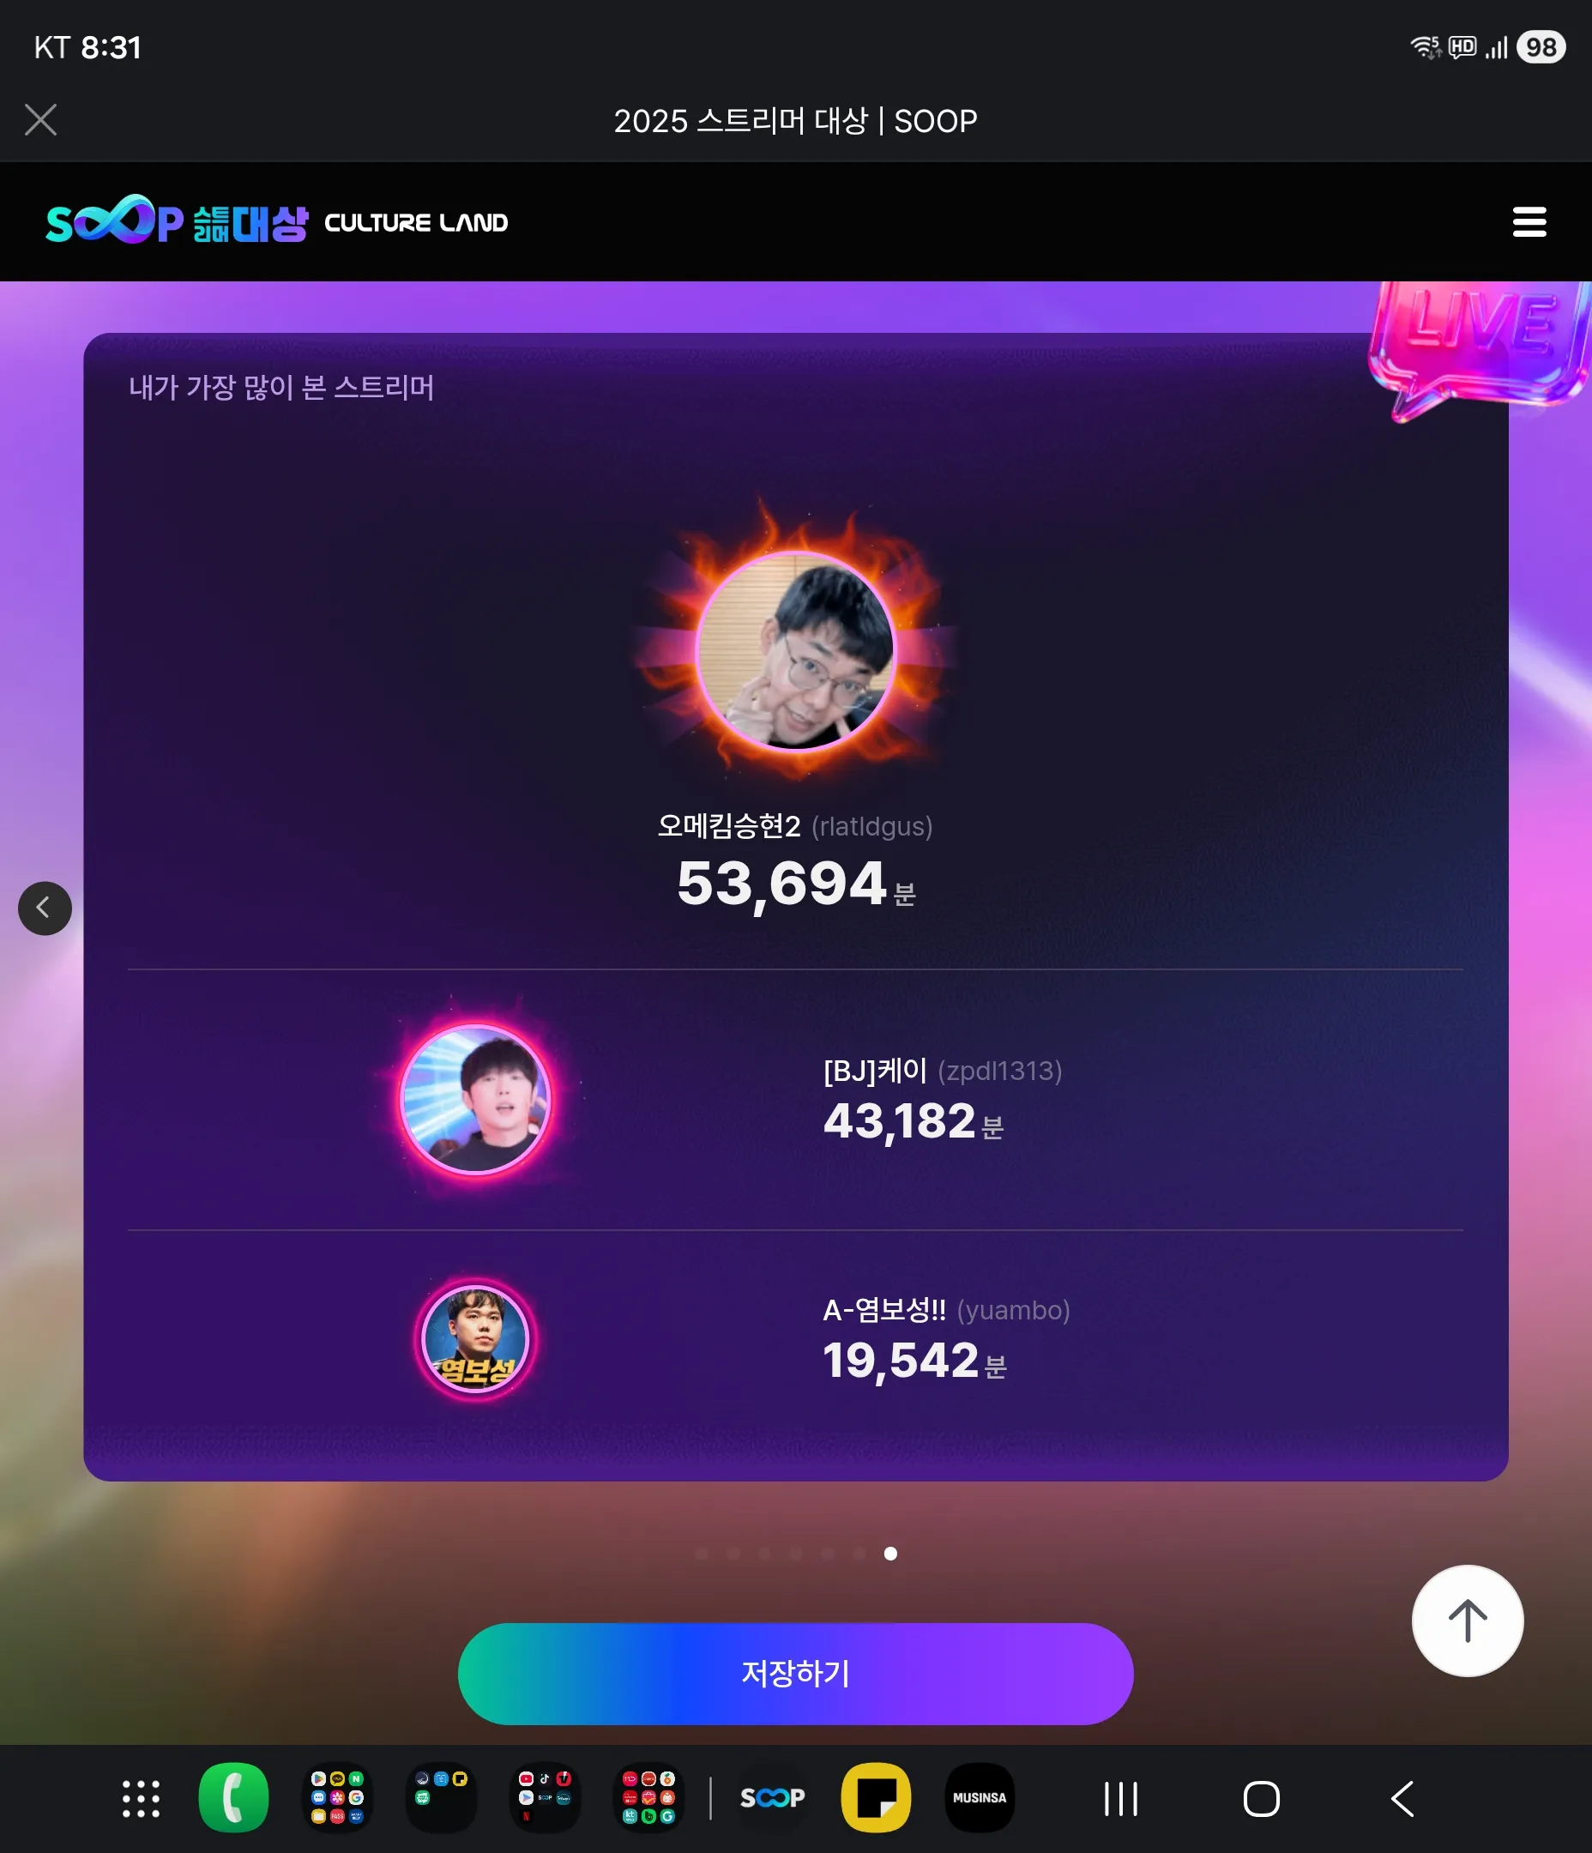Open the yellow KakaoTalk-style notes app
1592x1853 pixels.
coord(876,1797)
